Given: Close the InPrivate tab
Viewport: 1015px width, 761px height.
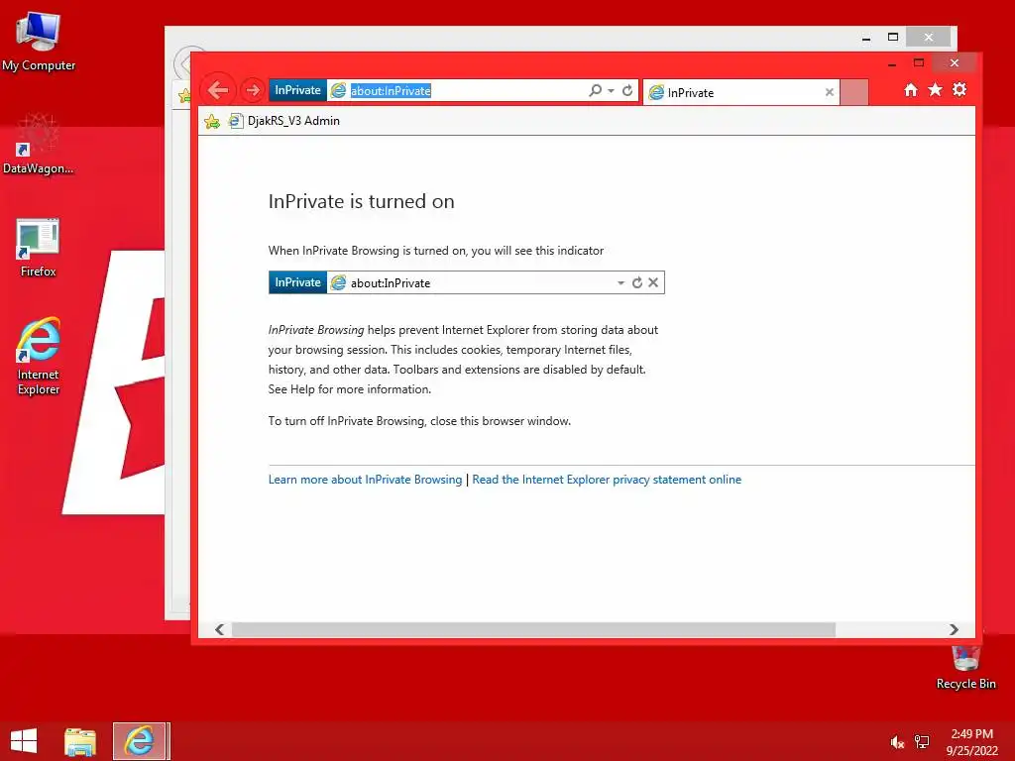Looking at the screenshot, I should click(830, 92).
